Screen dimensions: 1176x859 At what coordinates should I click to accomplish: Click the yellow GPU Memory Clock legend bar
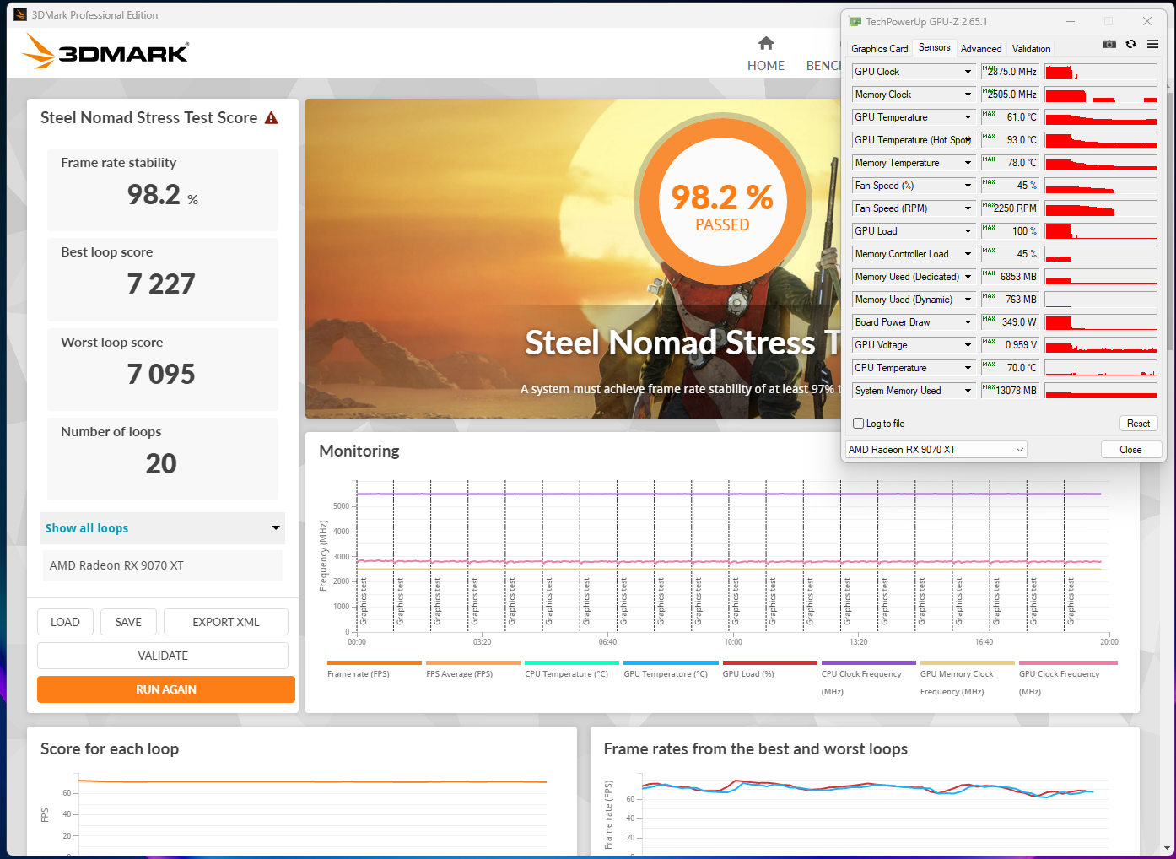coord(967,663)
